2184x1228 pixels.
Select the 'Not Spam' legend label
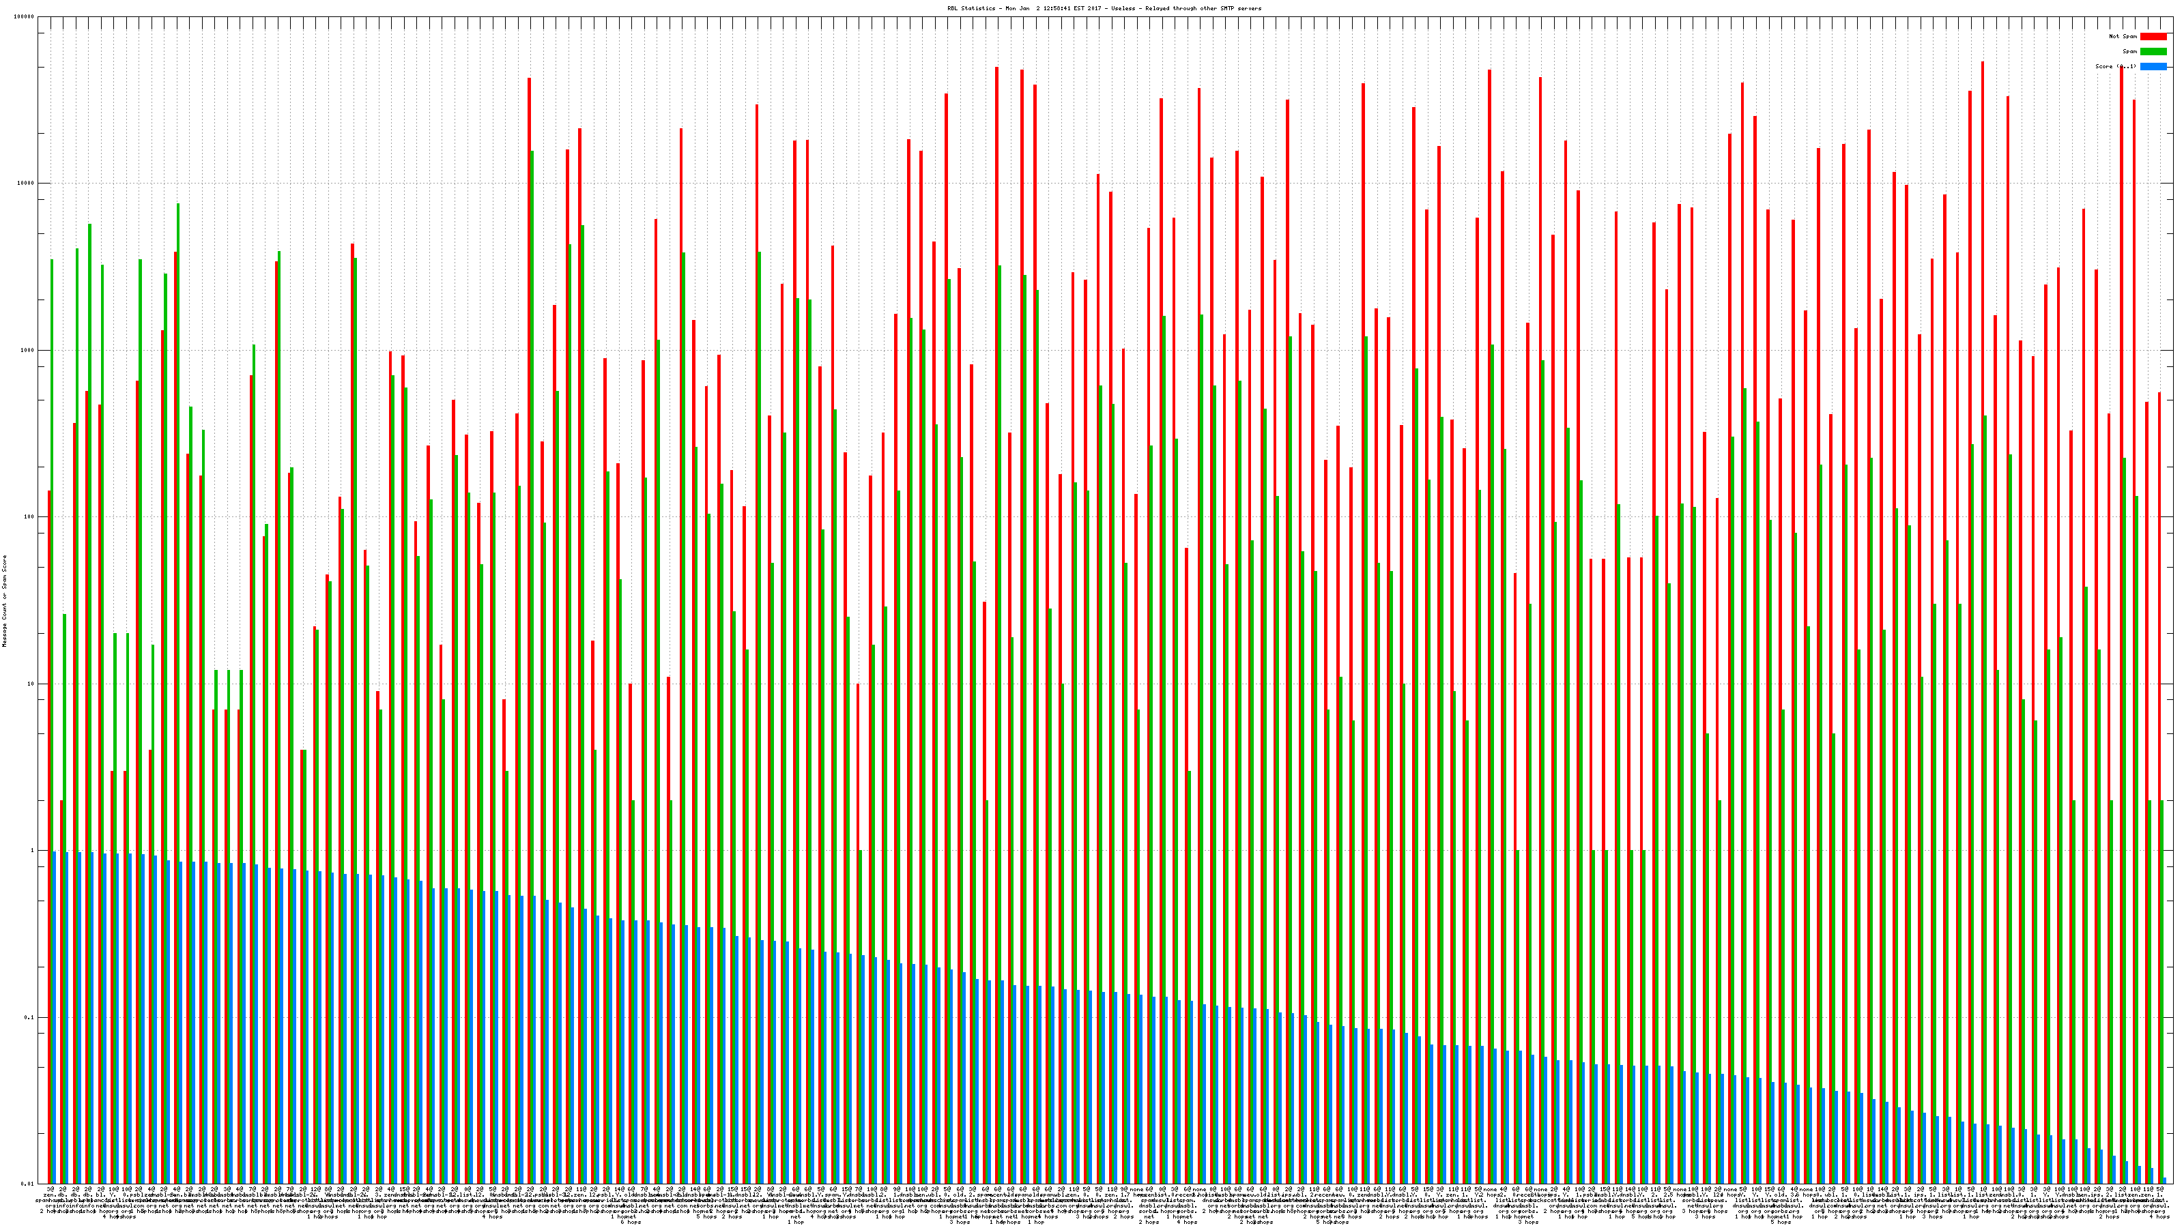[2123, 36]
